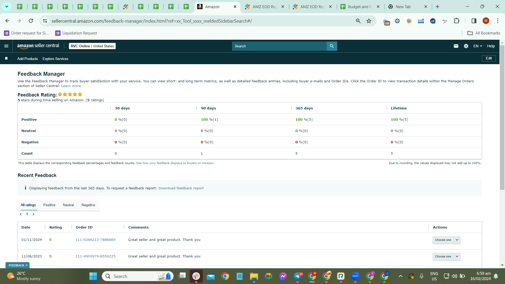Open Explore Services menu item
Image resolution: width=505 pixels, height=284 pixels.
click(55, 59)
